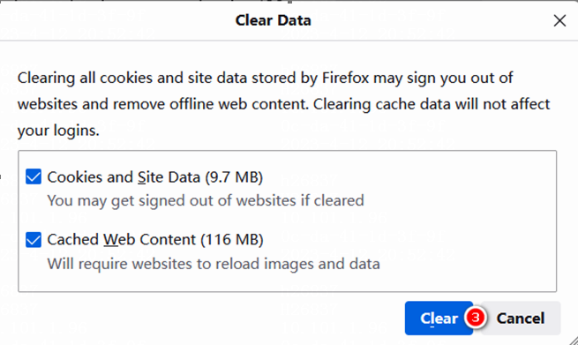Click the word Firefox in the description

(x=345, y=78)
